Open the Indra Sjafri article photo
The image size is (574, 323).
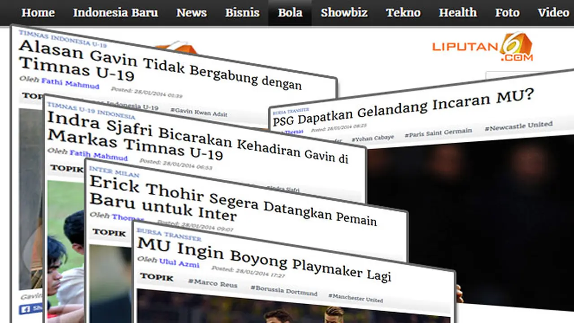[66, 251]
